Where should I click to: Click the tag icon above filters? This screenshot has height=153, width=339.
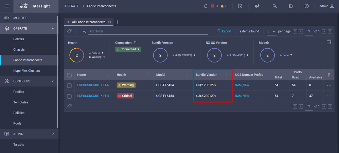[x=69, y=31]
